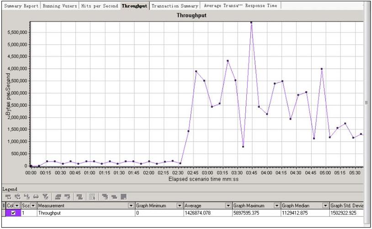
Task: Switch to the Summary Report tab
Action: click(x=21, y=6)
